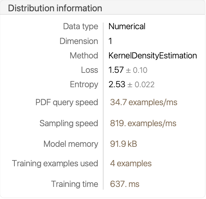Select the Entropy label
This screenshot has width=206, height=199.
click(84, 85)
